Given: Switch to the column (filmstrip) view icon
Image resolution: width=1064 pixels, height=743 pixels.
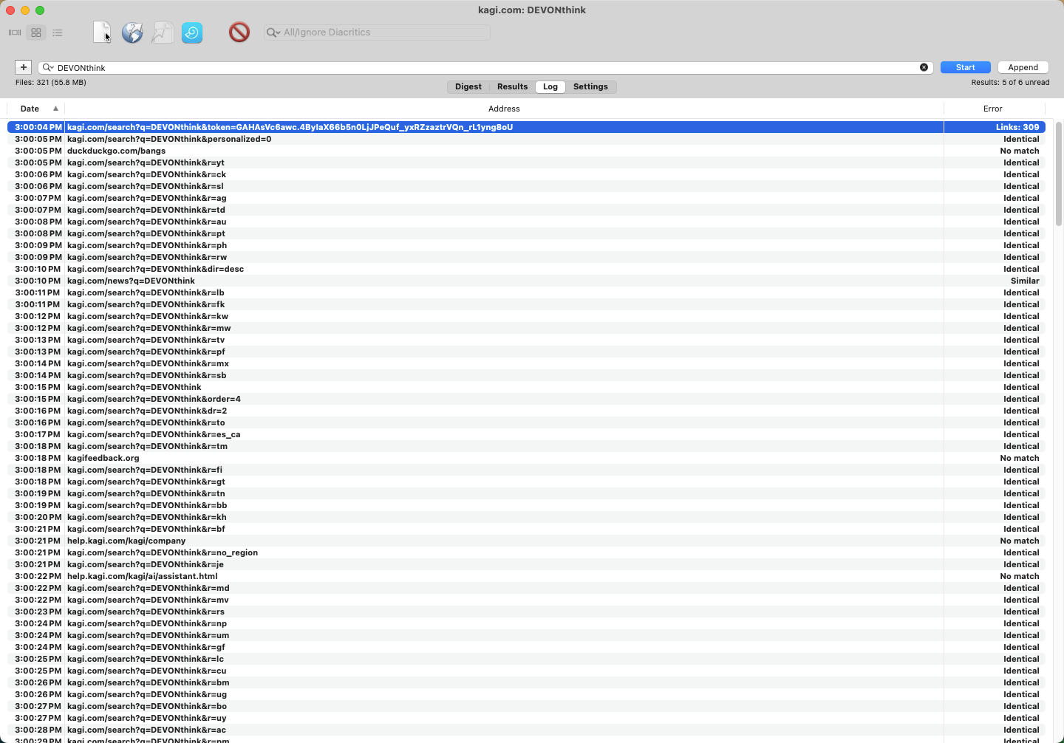Looking at the screenshot, I should point(15,32).
